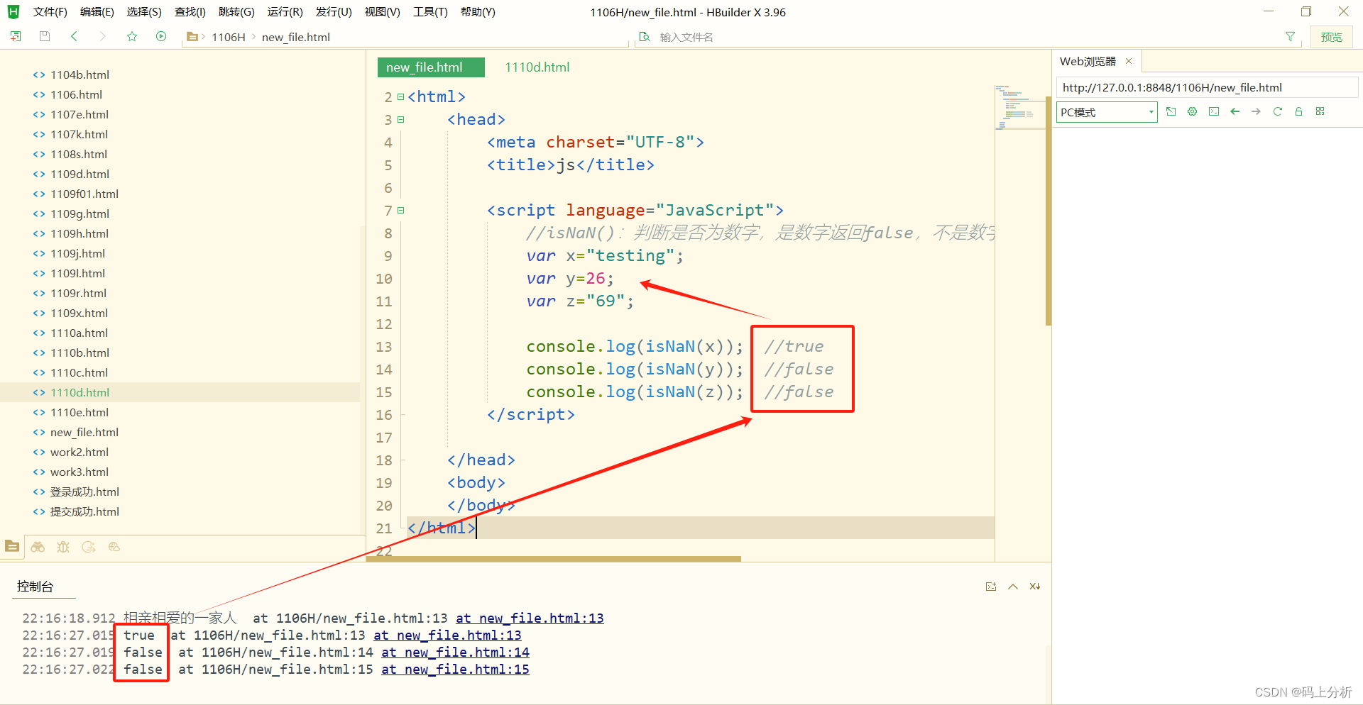Click 1106H in the breadcrumb
This screenshot has height=705, width=1363.
228,37
